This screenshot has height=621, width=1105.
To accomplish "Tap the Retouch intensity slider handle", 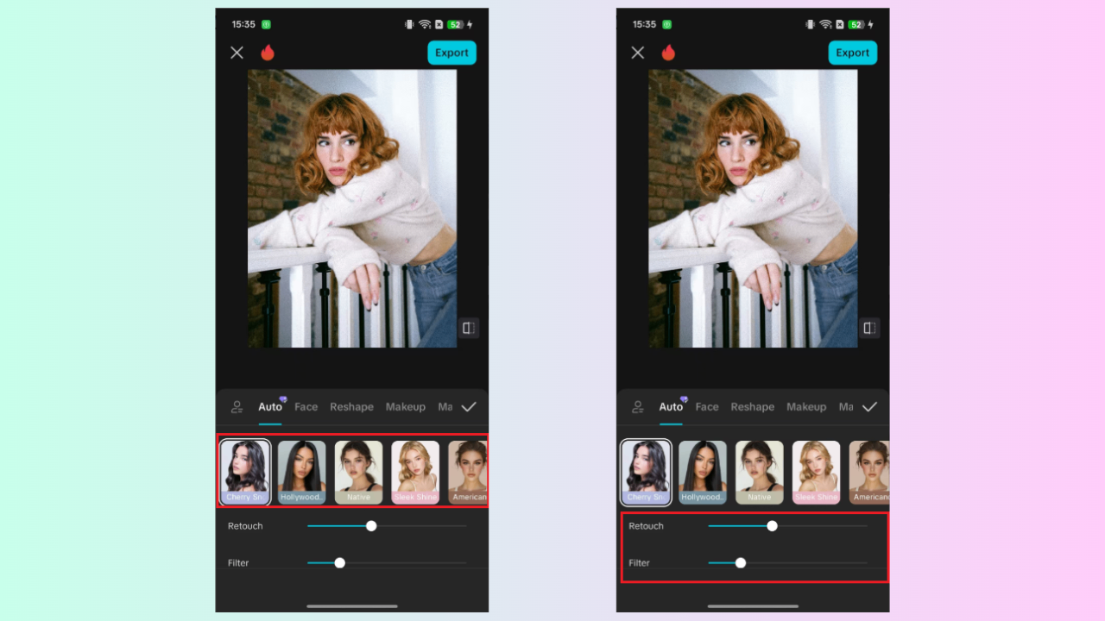I will 371,525.
